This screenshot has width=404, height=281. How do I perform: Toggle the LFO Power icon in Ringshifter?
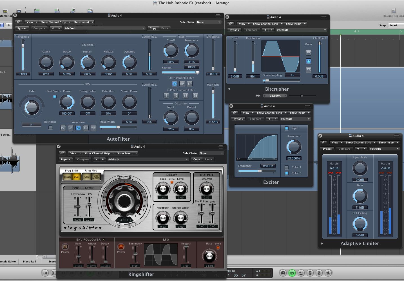coord(121,247)
